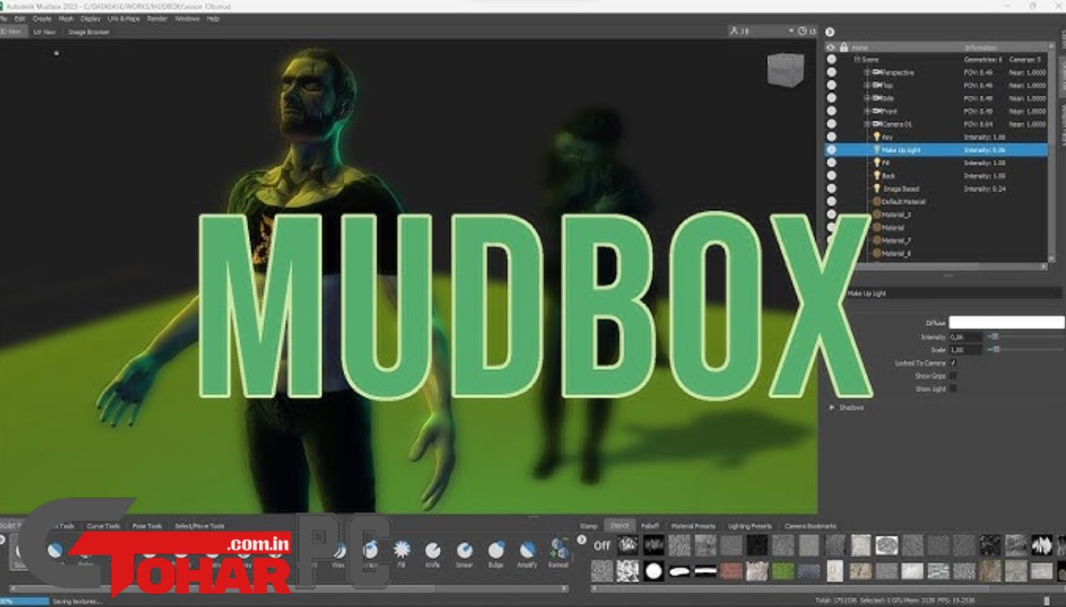This screenshot has height=607, width=1066.
Task: Click the stencil tray options arrow
Action: [x=581, y=540]
